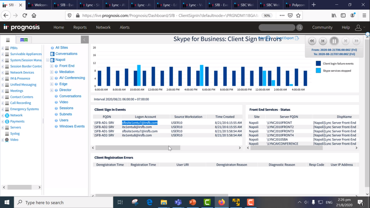Screen dimensions: 370x208
Task: Click the Client Sign In Events horizontal scrollbar
Action: [x=138, y=148]
